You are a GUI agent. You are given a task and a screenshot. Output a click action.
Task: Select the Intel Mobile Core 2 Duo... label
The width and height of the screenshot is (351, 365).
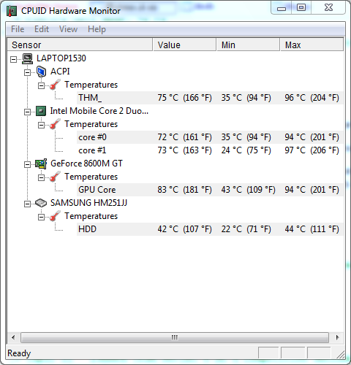(x=99, y=111)
